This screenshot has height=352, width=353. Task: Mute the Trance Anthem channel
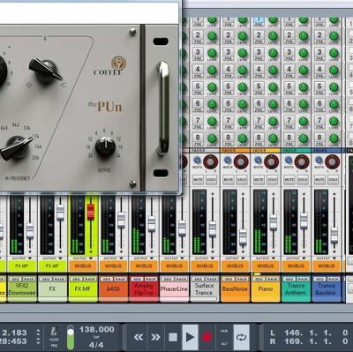(x=289, y=179)
